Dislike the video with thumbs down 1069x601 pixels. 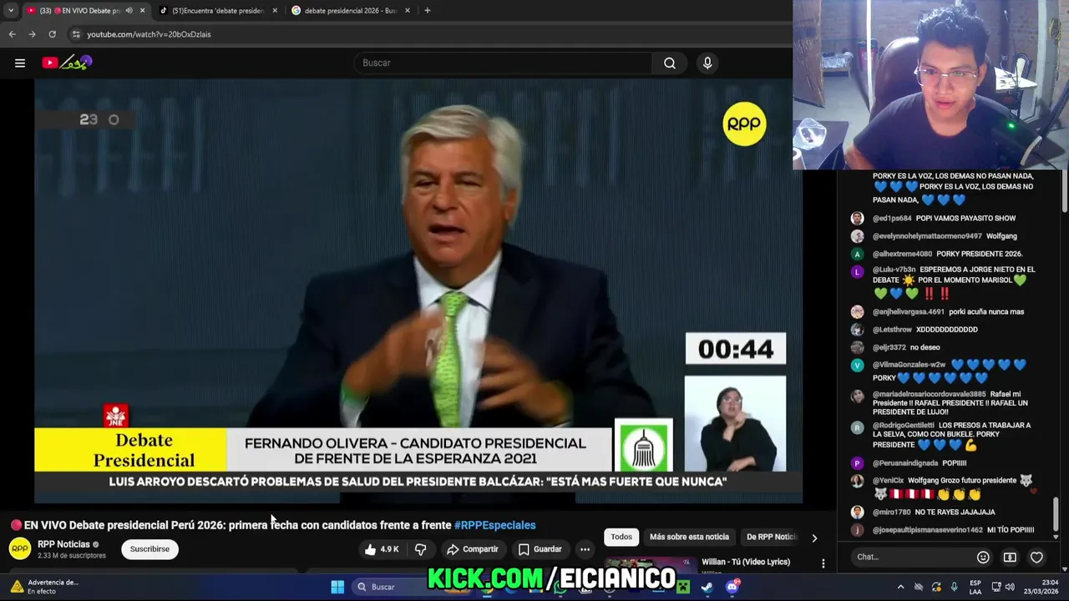point(421,549)
